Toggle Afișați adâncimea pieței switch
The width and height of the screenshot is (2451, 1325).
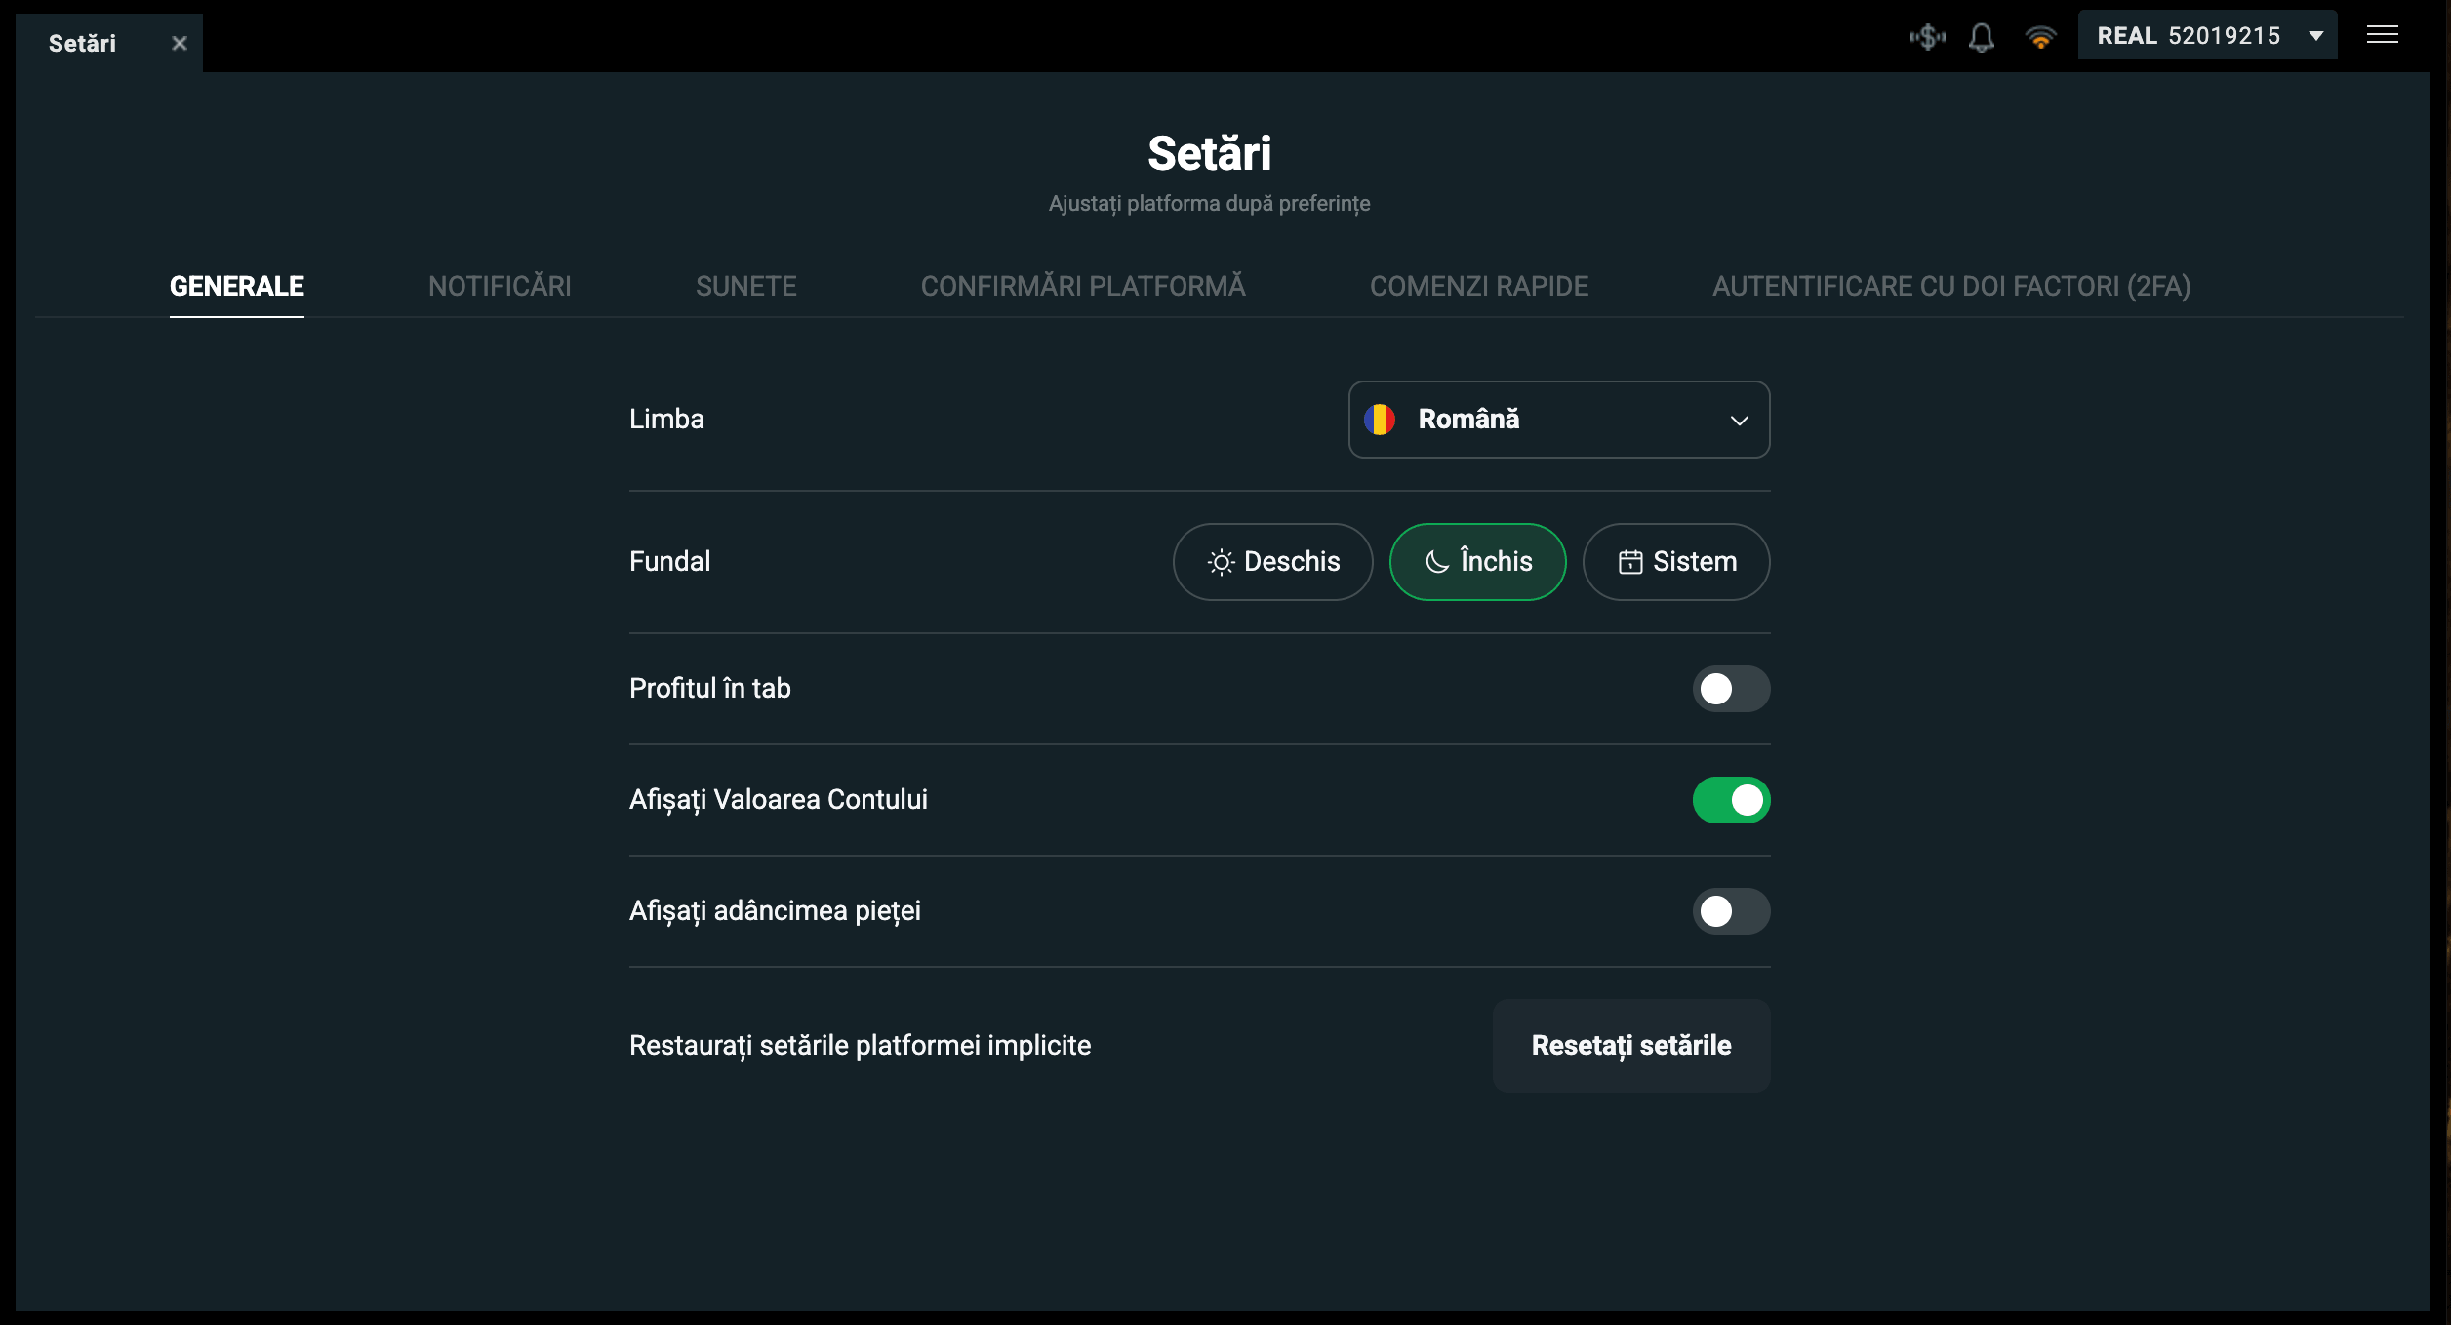pyautogui.click(x=1730, y=911)
